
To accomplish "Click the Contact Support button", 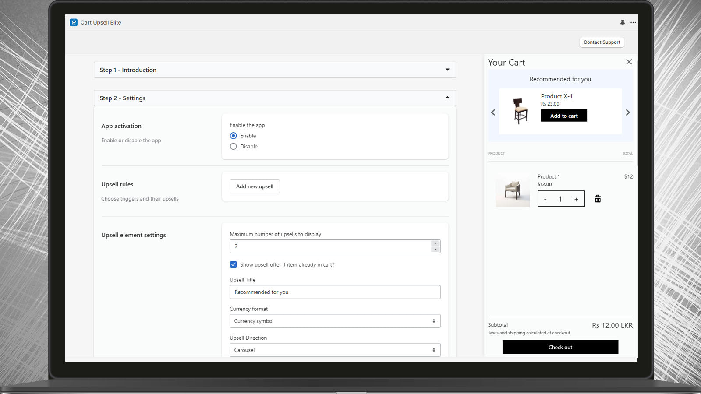I will point(602,42).
